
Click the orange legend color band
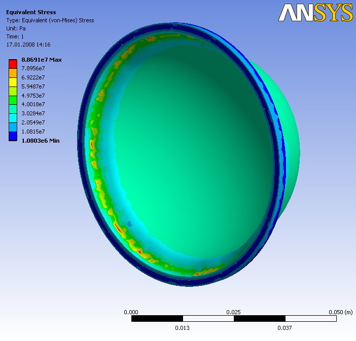[13, 73]
